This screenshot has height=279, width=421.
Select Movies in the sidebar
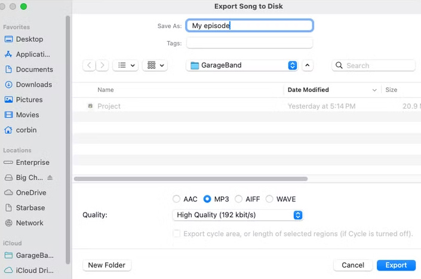(21, 115)
